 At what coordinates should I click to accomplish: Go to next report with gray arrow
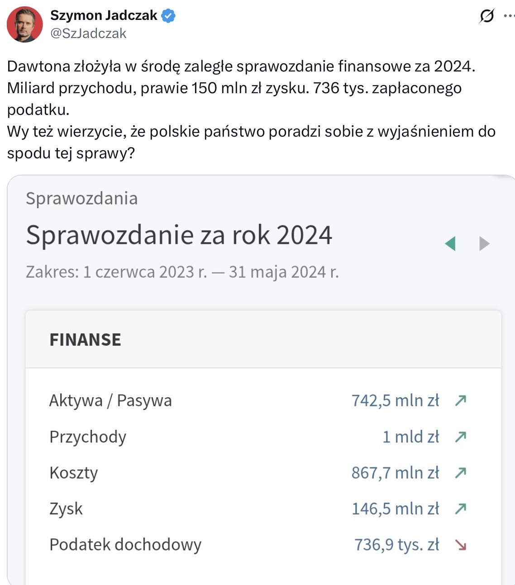(484, 244)
